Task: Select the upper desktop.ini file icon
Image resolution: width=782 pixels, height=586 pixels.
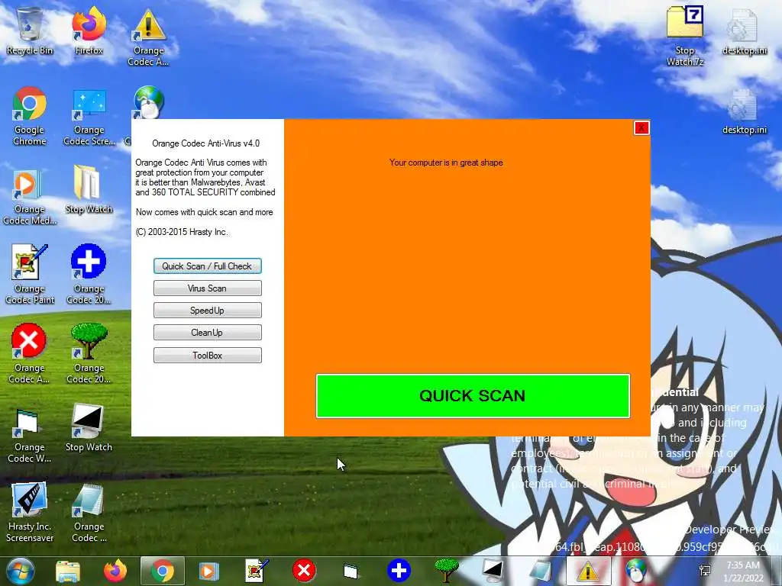Action: [x=744, y=31]
